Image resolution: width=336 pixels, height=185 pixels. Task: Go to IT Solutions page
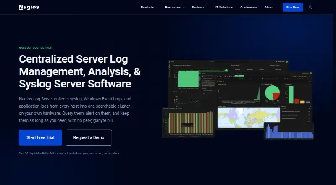point(224,7)
